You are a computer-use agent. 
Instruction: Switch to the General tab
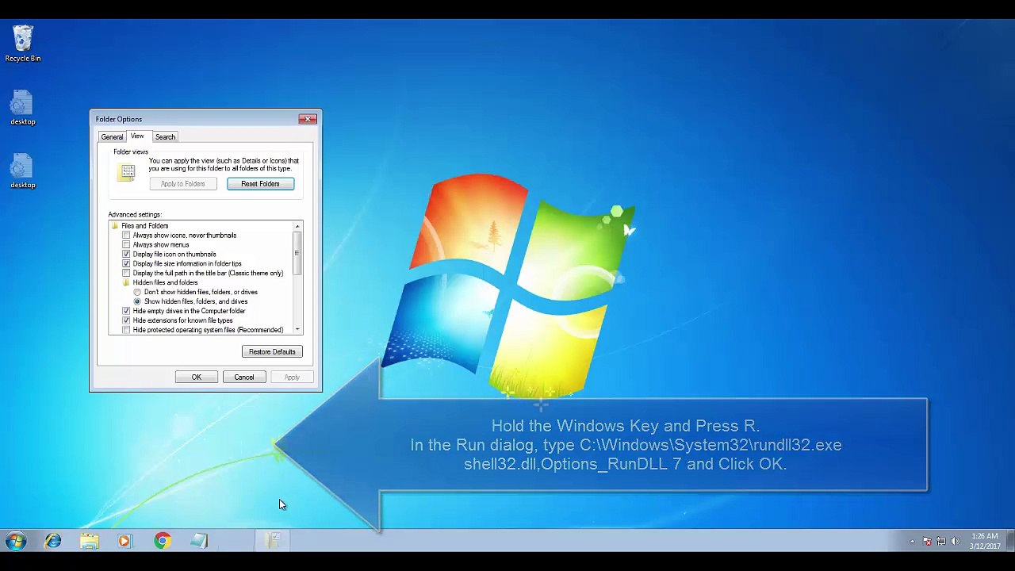tap(112, 137)
